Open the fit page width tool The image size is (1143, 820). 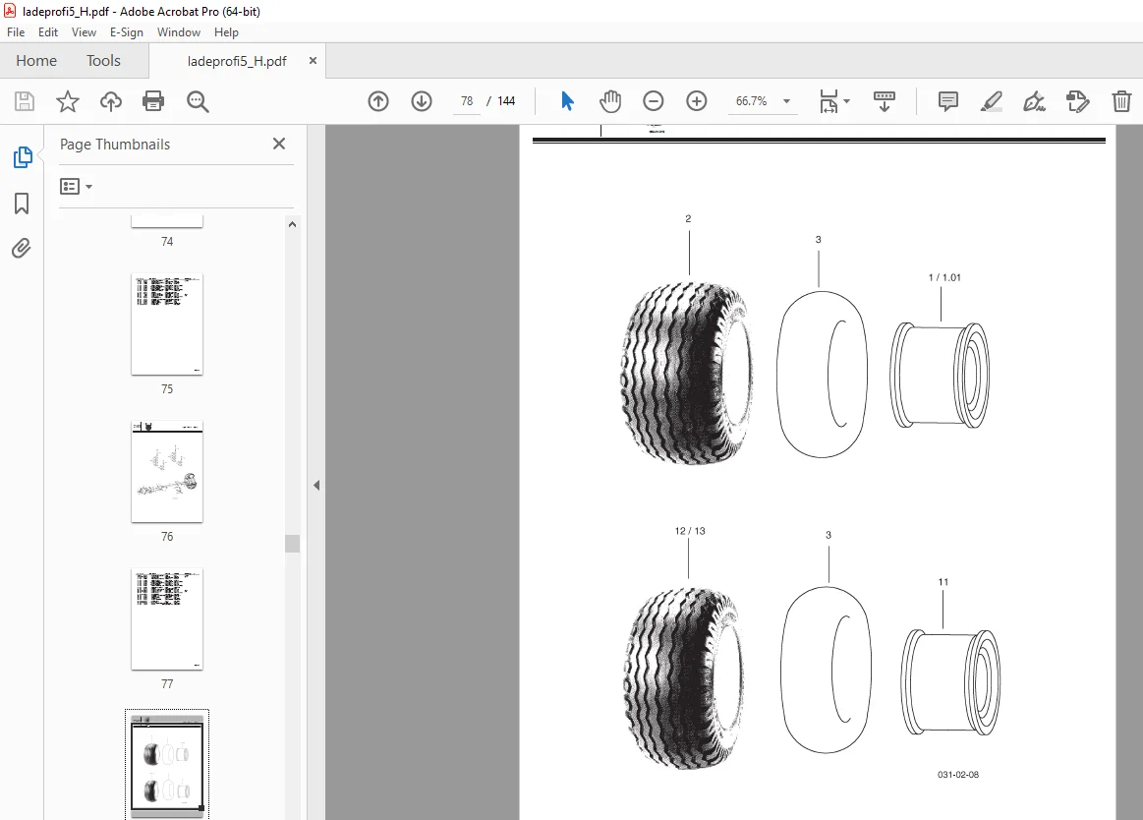point(829,101)
